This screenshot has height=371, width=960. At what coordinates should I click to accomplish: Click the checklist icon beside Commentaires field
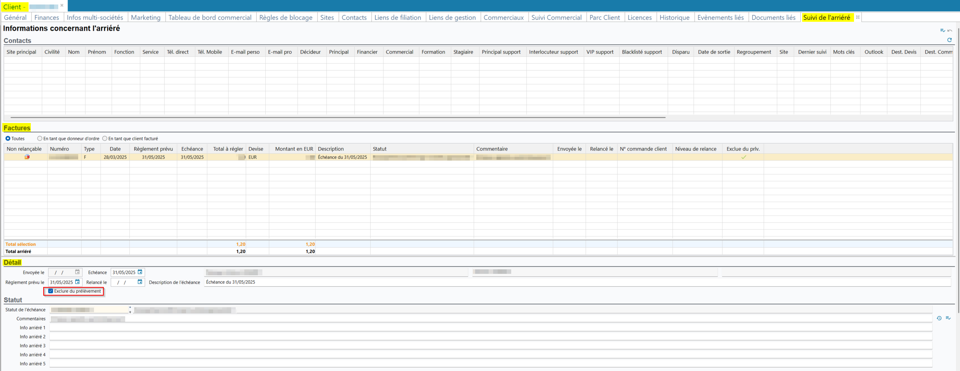[948, 318]
